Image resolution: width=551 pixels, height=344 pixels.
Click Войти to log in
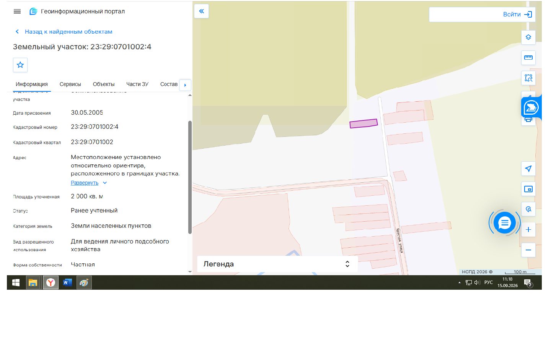517,15
